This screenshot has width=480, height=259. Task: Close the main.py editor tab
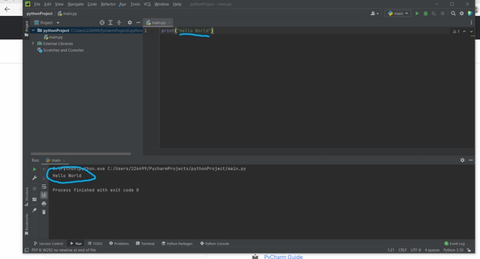coord(169,23)
